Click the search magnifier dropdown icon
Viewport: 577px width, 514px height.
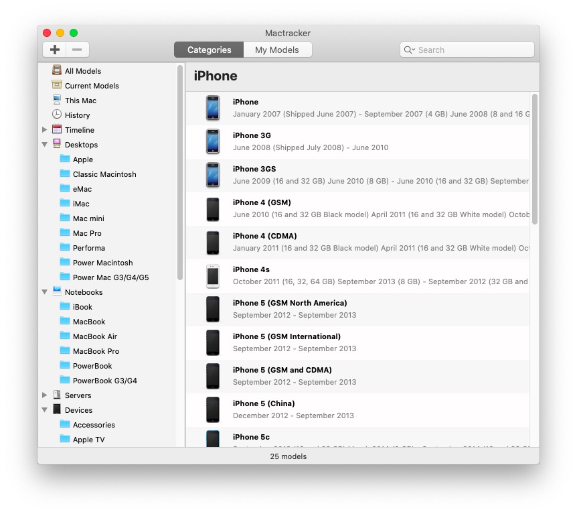point(409,50)
